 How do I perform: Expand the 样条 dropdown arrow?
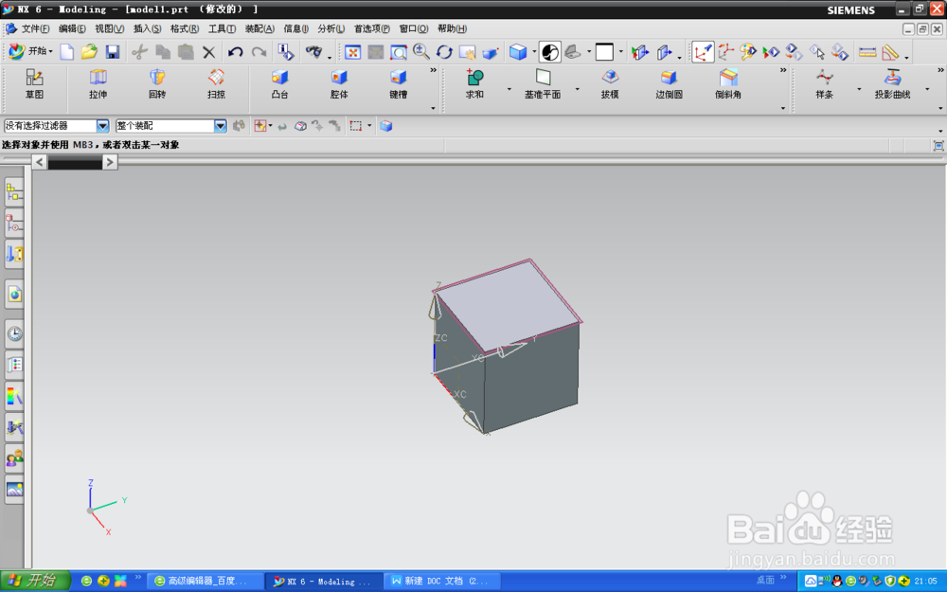pyautogui.click(x=859, y=89)
